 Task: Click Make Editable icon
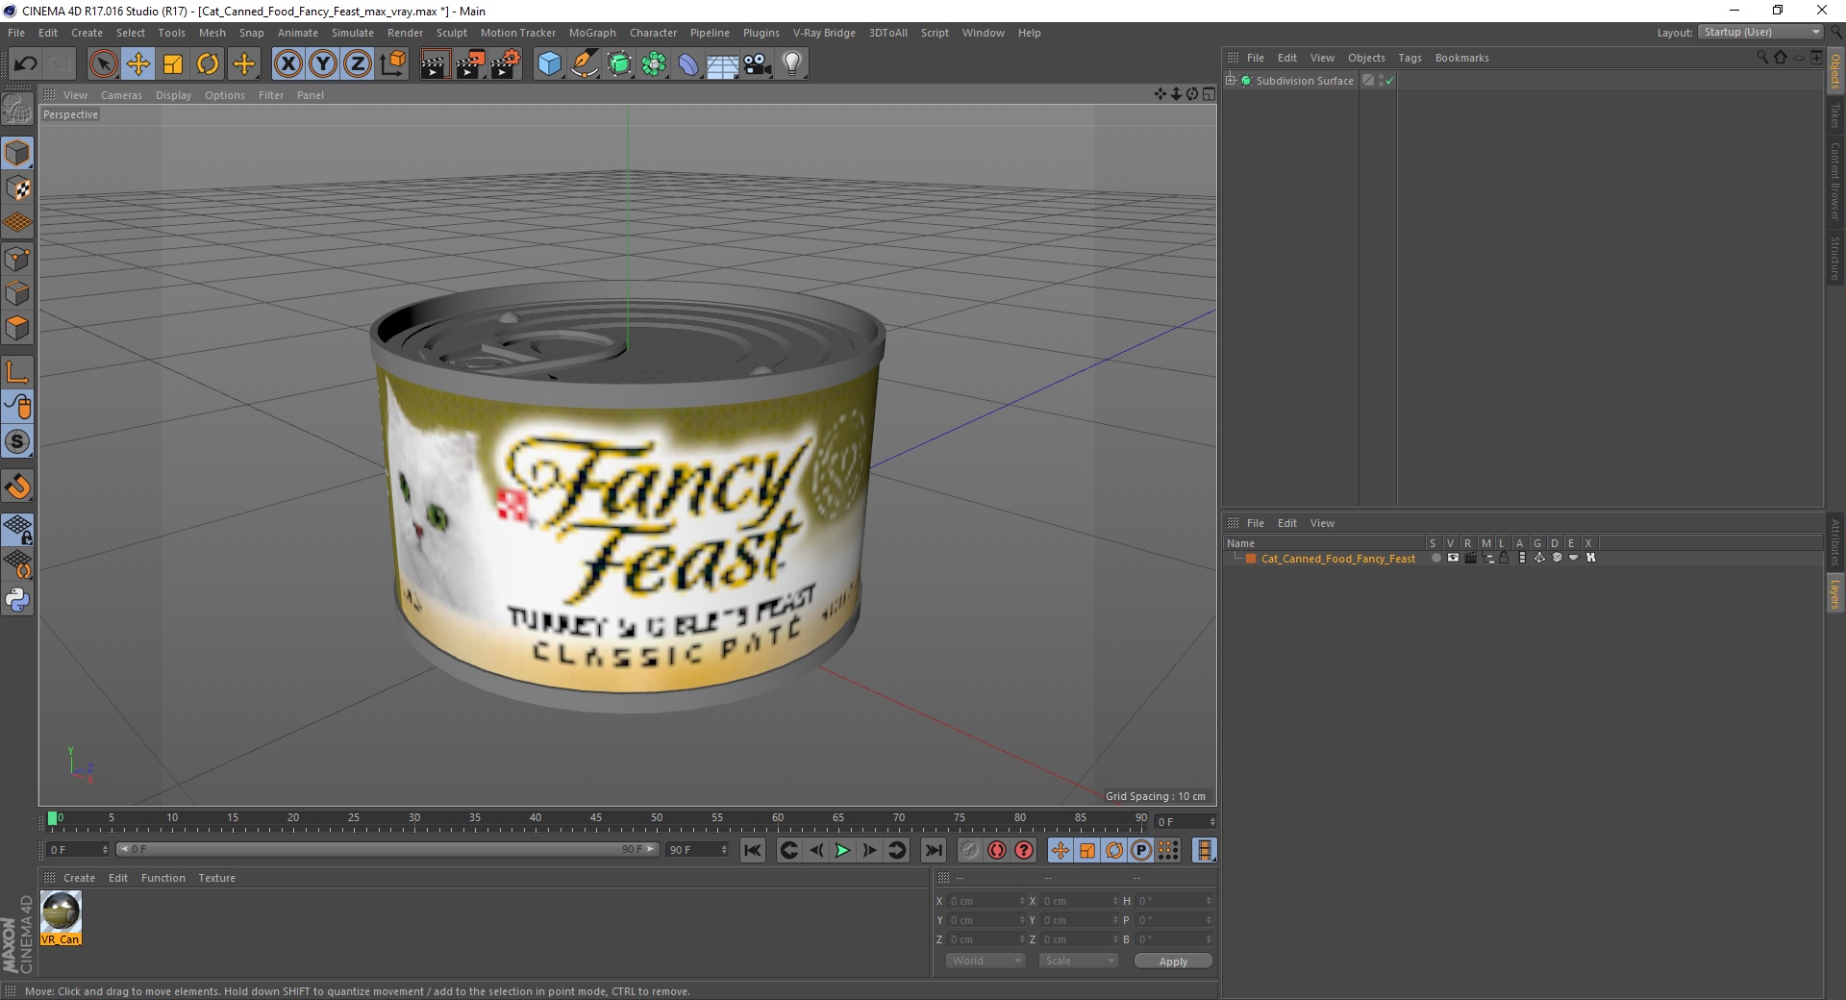tap(17, 110)
